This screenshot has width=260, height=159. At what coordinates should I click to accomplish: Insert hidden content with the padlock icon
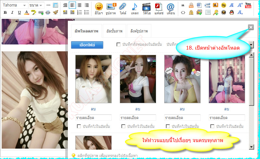(x=191, y=12)
